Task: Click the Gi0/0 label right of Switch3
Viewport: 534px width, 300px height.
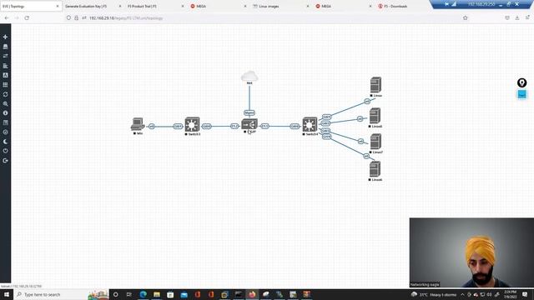Action: 206,126
